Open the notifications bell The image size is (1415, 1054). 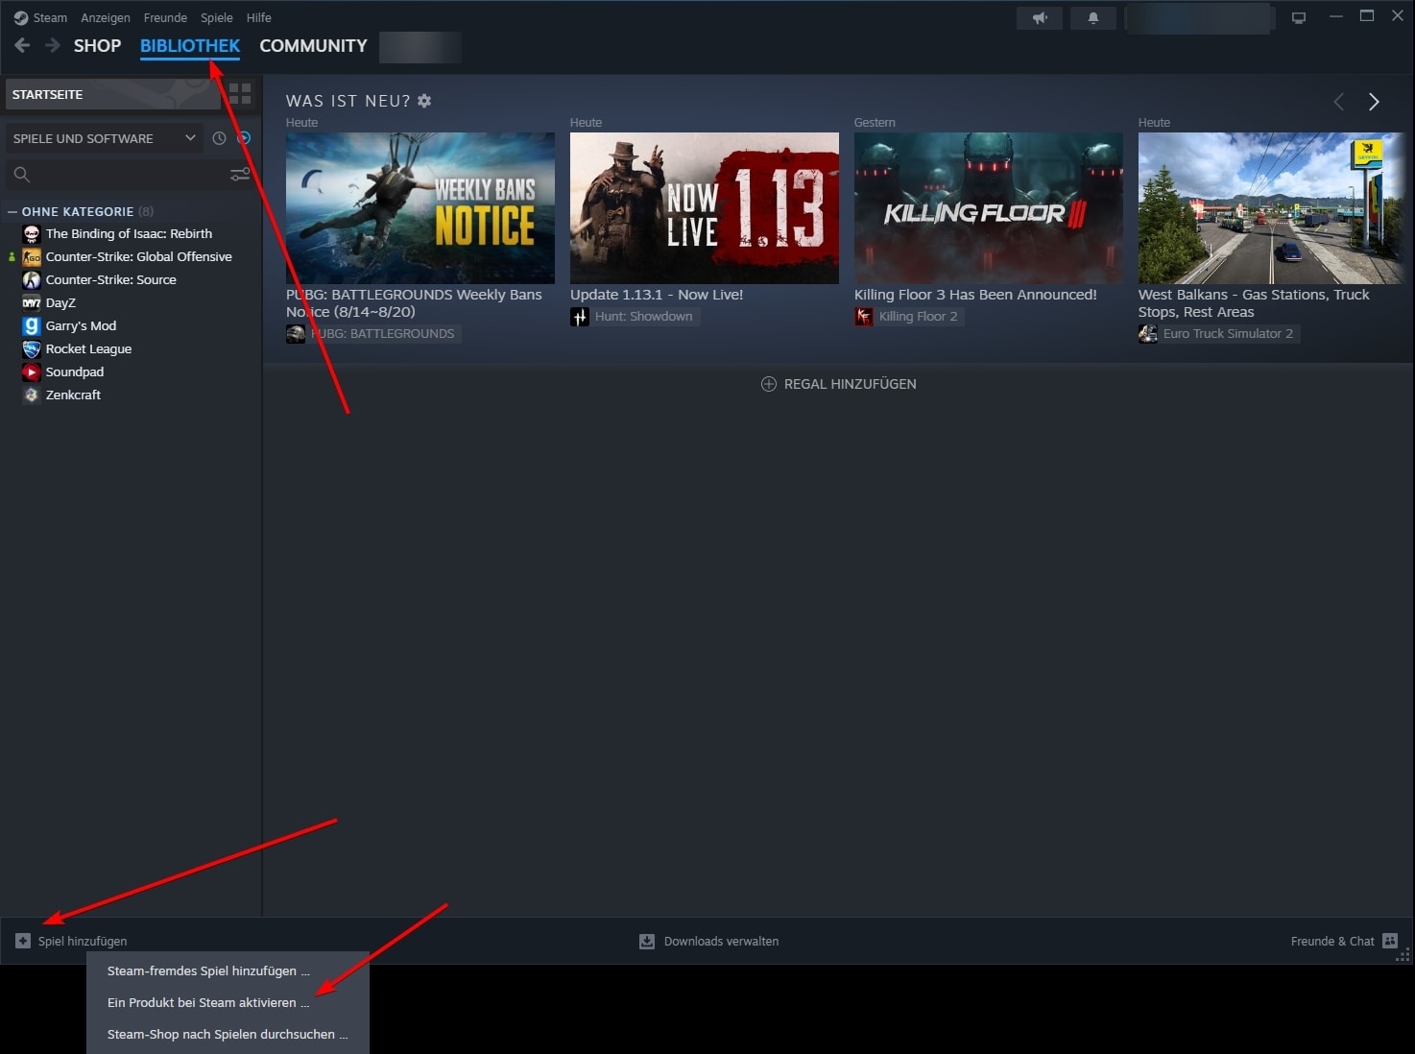[x=1092, y=18]
